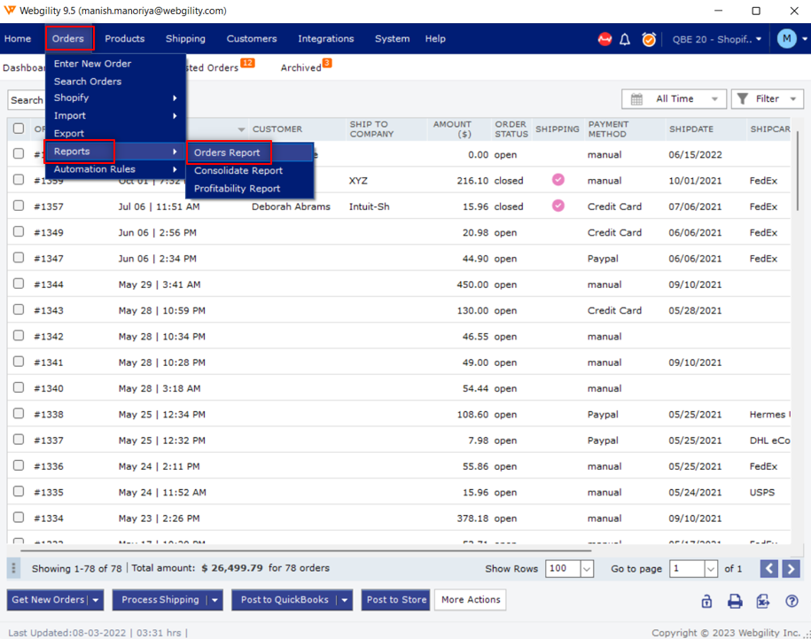The width and height of the screenshot is (811, 639).
Task: Click the orange scheduler clock icon
Action: pos(649,39)
